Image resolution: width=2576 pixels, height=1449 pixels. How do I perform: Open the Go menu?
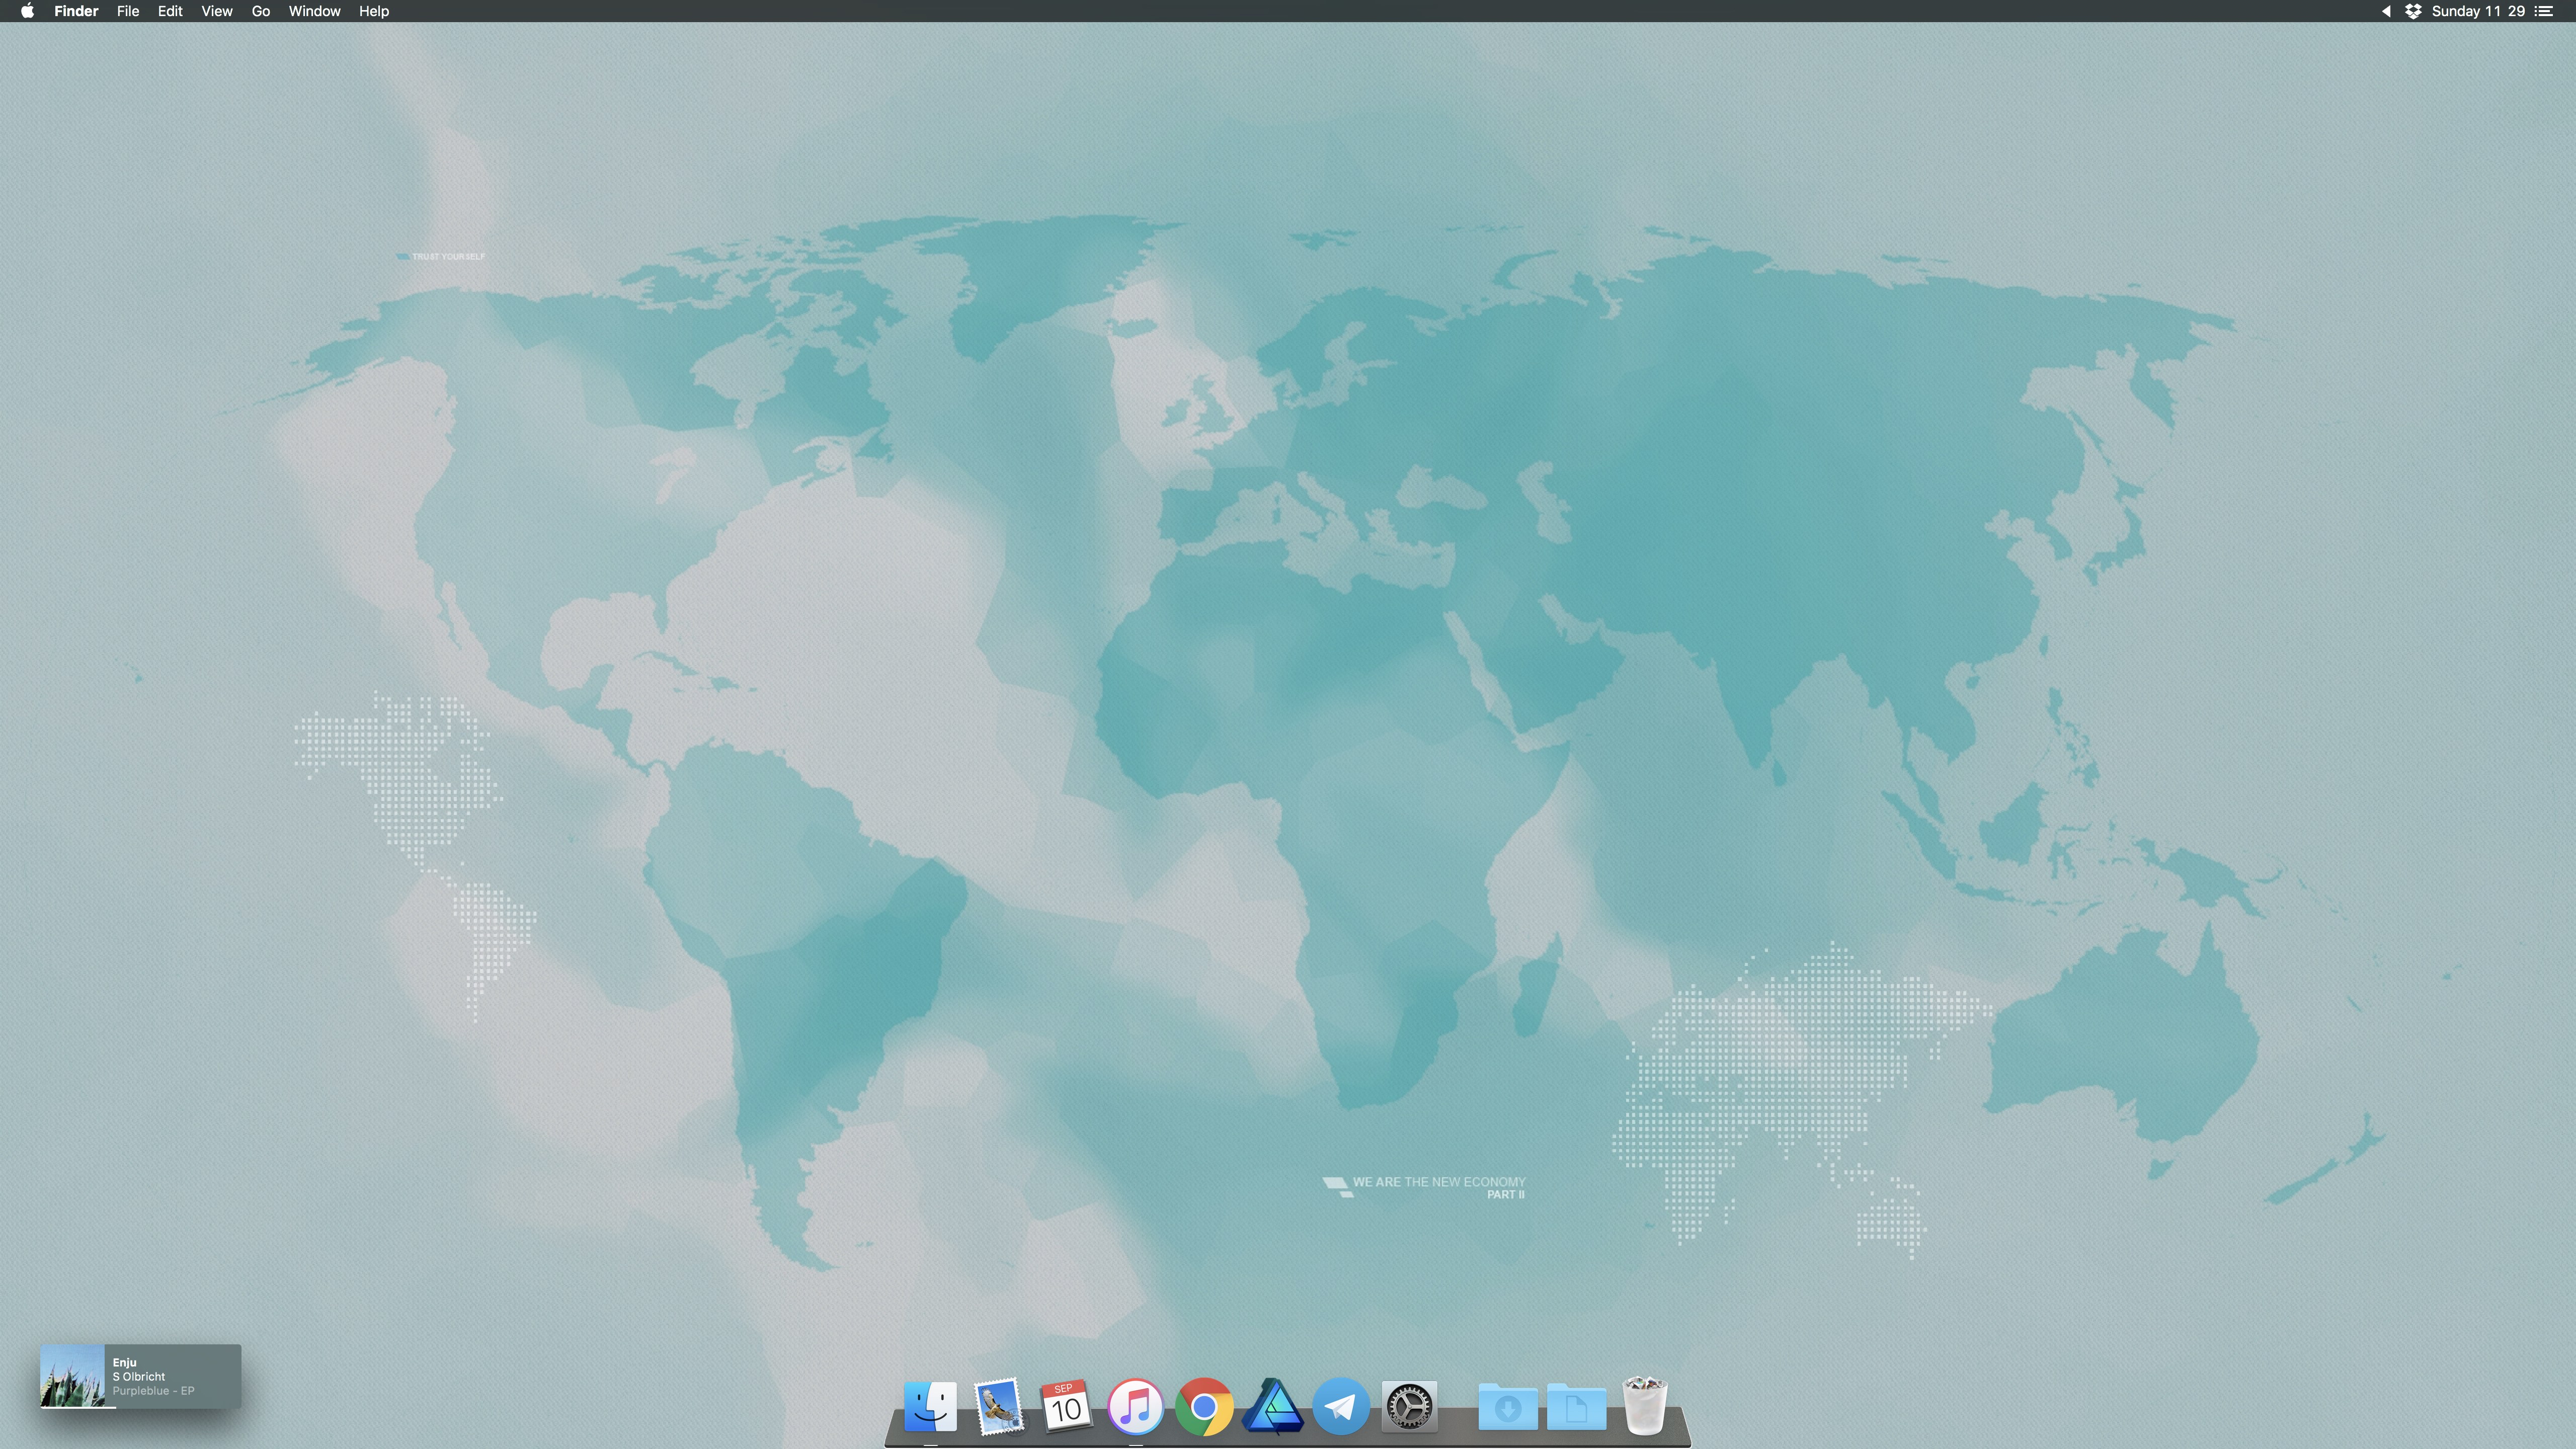pos(260,11)
